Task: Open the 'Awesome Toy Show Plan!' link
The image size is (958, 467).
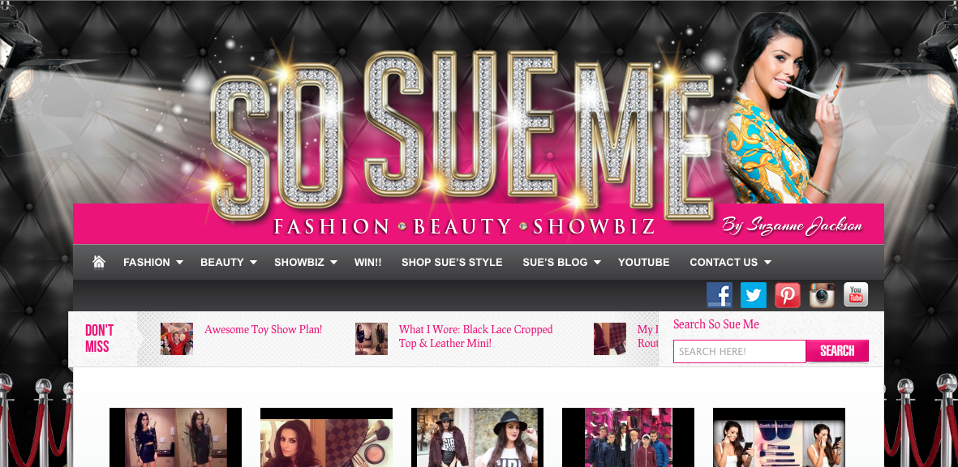Action: 263,330
